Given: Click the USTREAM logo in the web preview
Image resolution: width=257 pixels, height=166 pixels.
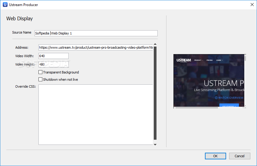Looking at the screenshot, I should [x=183, y=60].
